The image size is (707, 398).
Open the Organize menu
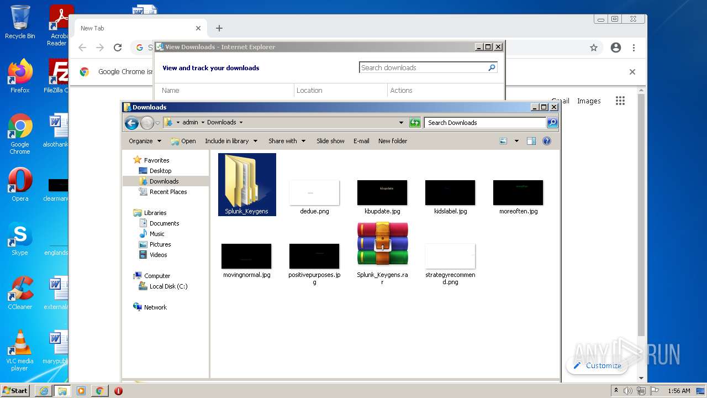pyautogui.click(x=145, y=141)
